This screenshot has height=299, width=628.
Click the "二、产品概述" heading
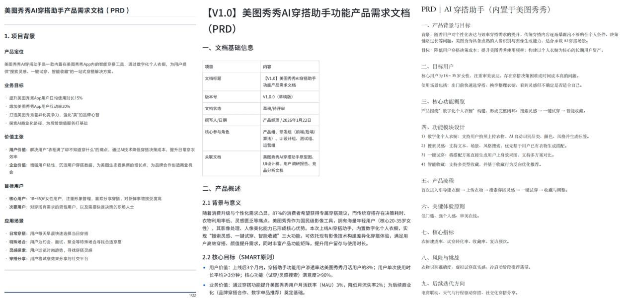pyautogui.click(x=222, y=189)
